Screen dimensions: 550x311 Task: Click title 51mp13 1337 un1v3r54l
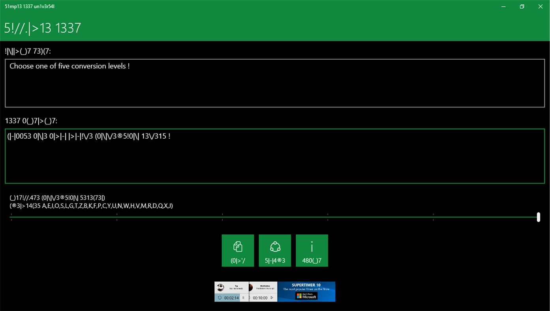coord(29,6)
